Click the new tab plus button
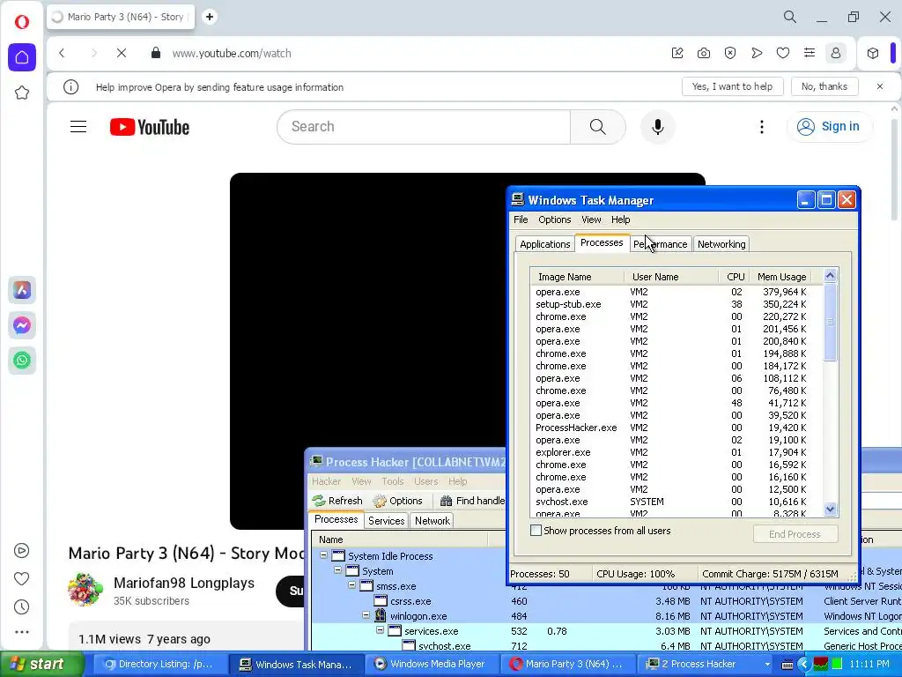Screen dimensions: 902x677 point(210,17)
